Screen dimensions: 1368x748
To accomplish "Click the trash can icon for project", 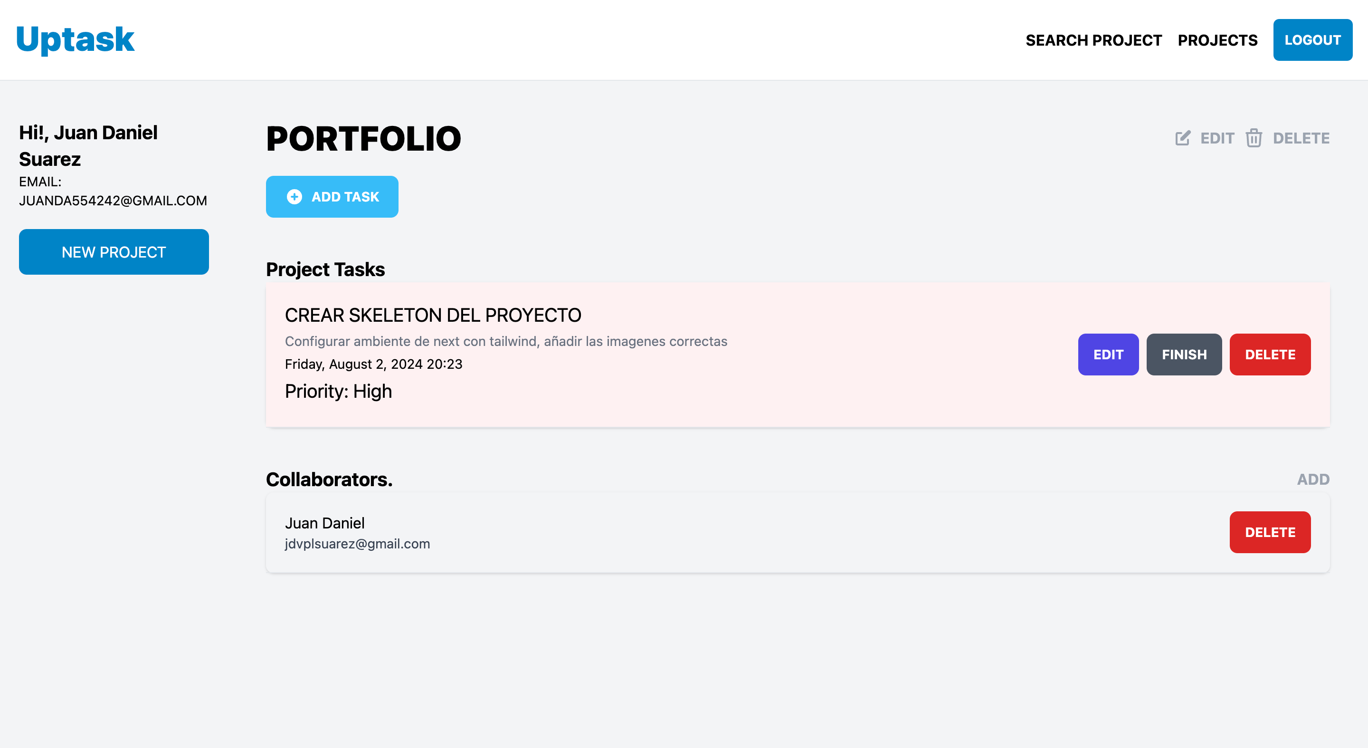I will [1254, 138].
